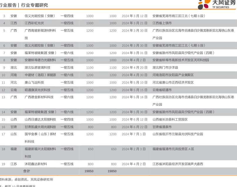
Task: Click province cell 山东
Action: (x=14, y=134)
